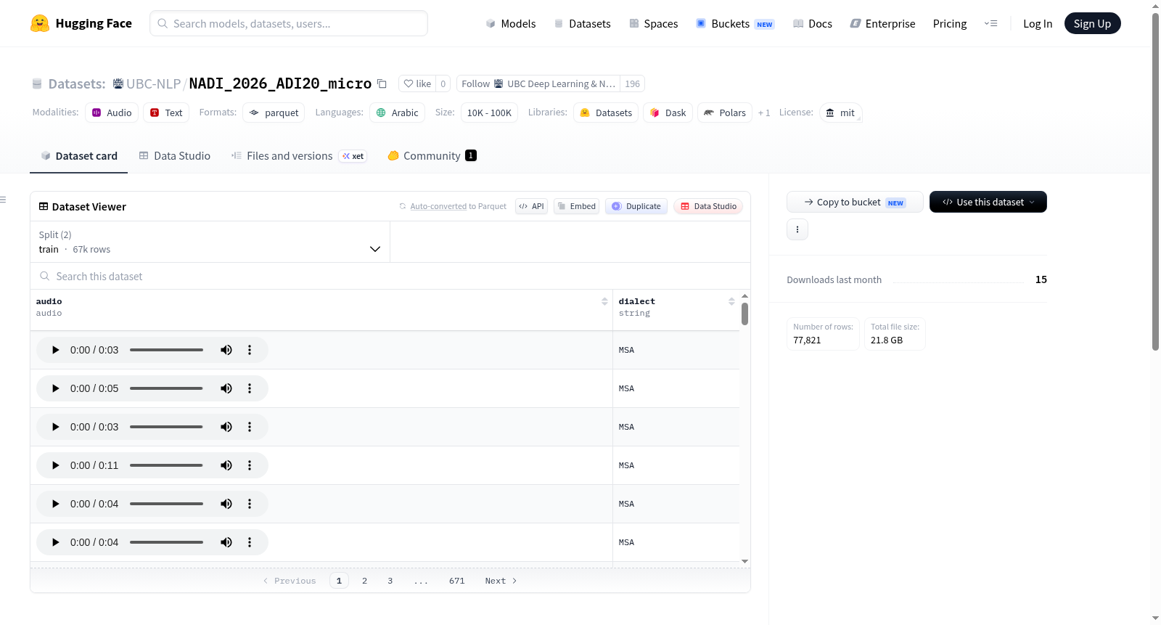Expand the Split train dropdown
The width and height of the screenshot is (1161, 625).
coord(210,242)
